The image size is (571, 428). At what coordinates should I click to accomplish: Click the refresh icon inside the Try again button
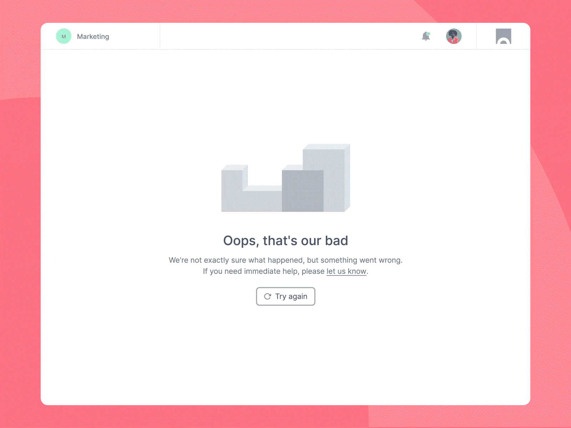pyautogui.click(x=267, y=296)
